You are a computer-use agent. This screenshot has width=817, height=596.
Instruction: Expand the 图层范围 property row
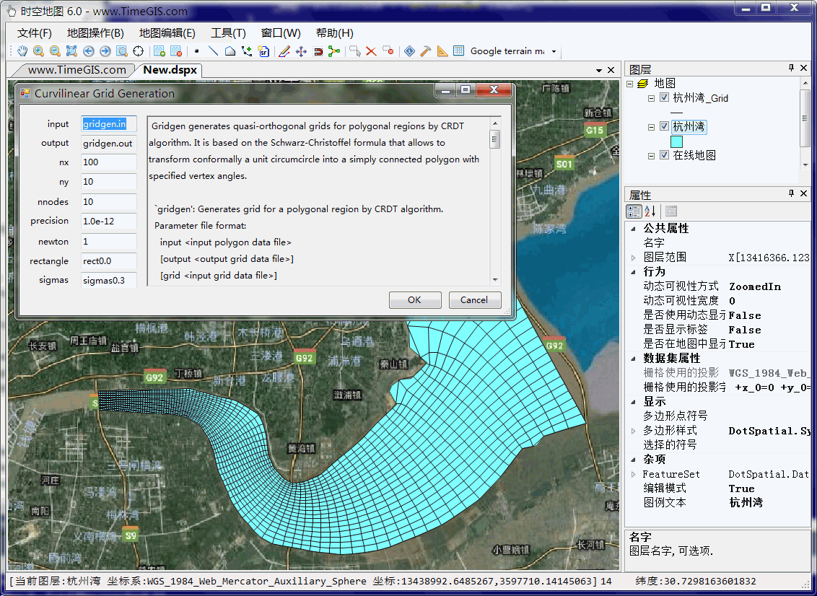click(x=634, y=258)
